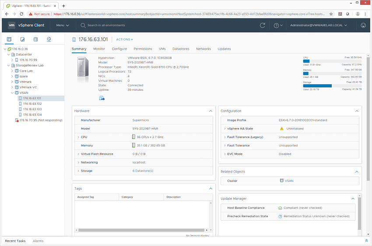Switch to the Monitor tab
The width and height of the screenshot is (372, 246).
(x=99, y=49)
